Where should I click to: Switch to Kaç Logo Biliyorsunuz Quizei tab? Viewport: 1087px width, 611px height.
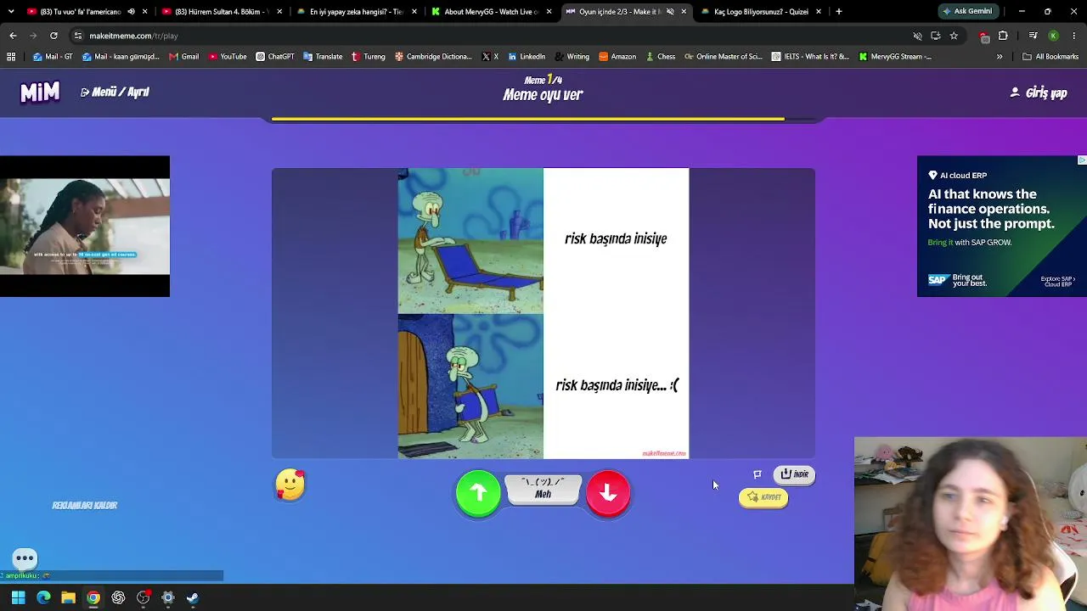click(x=761, y=12)
